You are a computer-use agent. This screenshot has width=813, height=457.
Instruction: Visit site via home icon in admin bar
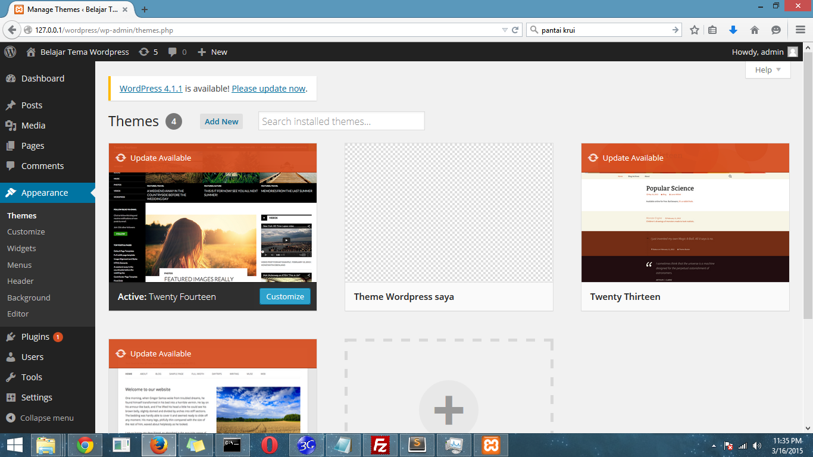pos(31,52)
